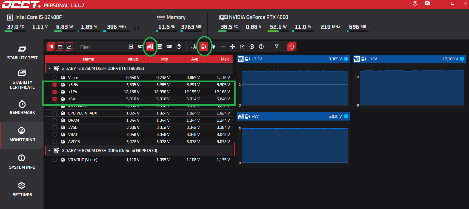Viewport: 469px width, 209px height.
Task: Toggle the other sensor types question mark
Action: click(x=261, y=47)
